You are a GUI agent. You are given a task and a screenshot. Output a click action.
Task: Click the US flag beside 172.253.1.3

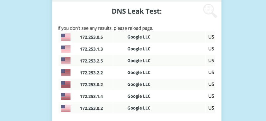66,49
